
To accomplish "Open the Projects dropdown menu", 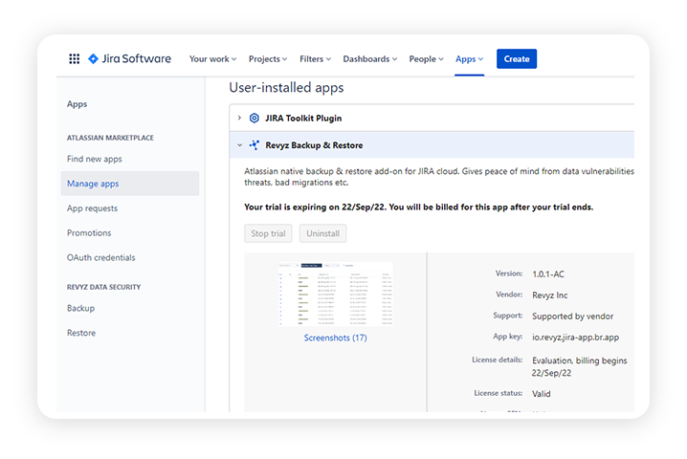I will pyautogui.click(x=270, y=59).
